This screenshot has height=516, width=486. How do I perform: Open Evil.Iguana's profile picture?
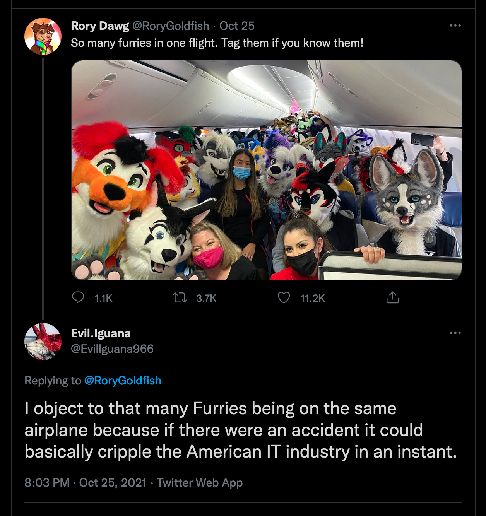[44, 342]
